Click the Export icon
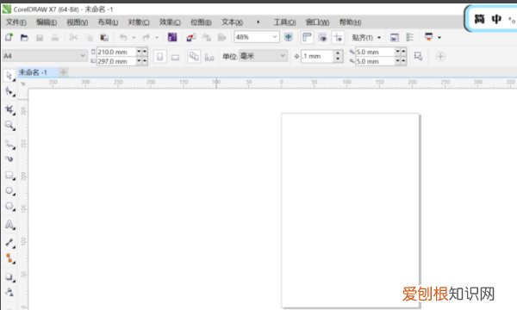This screenshot has width=517, height=310. [207, 38]
